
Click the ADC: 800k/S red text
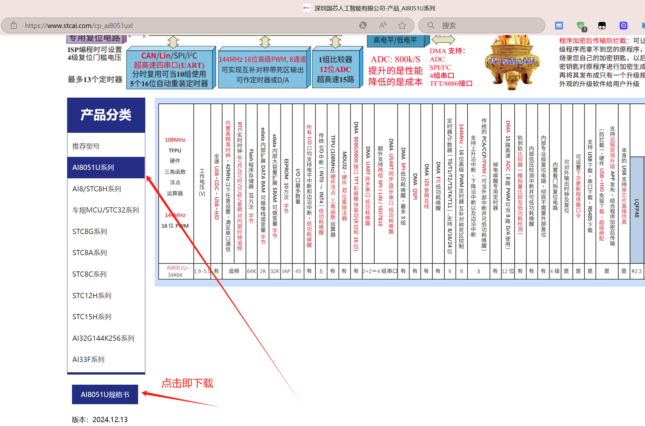[395, 59]
